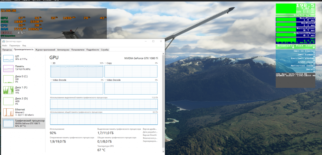
Task: Switch to the Журнал приложений tab
Action: pyautogui.click(x=45, y=50)
